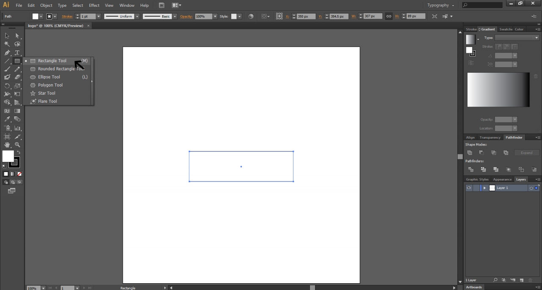Open the File menu

click(19, 5)
